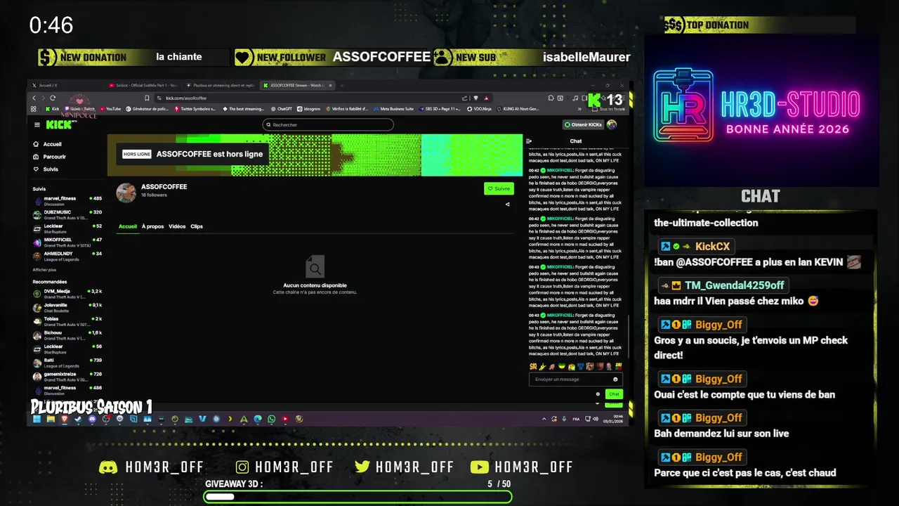Click ASSOFCOFFEE channel avatar

click(x=126, y=193)
